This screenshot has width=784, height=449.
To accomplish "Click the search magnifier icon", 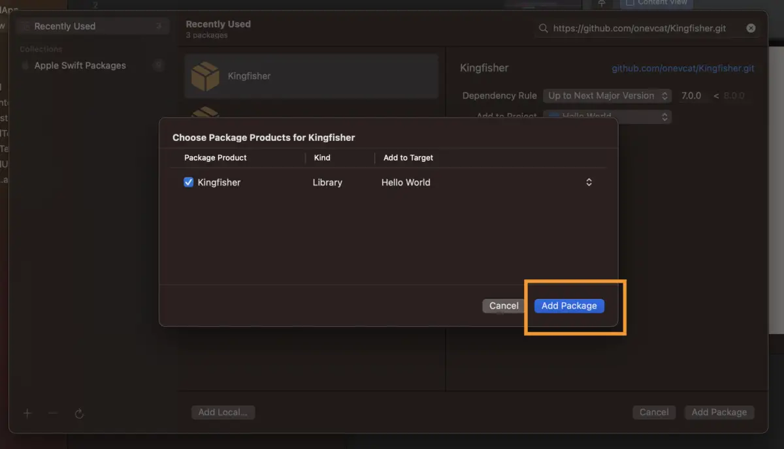I will pos(543,28).
